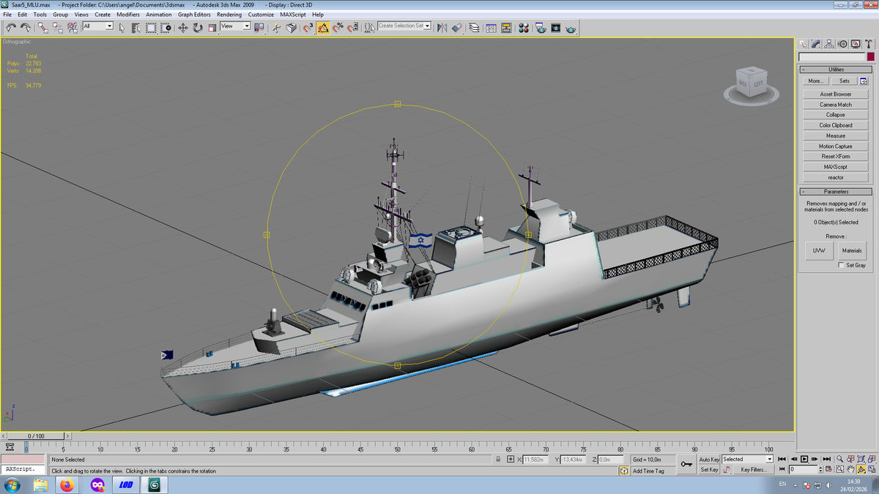
Task: Open the Rendering menu
Action: click(x=229, y=14)
